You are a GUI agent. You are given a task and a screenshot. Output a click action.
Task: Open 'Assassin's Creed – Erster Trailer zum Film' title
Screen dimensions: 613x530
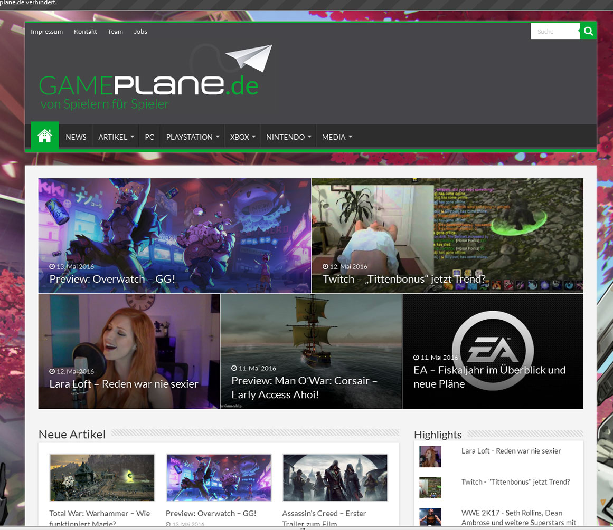(324, 518)
